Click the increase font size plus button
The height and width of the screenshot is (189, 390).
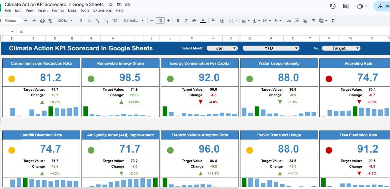coord(168,21)
